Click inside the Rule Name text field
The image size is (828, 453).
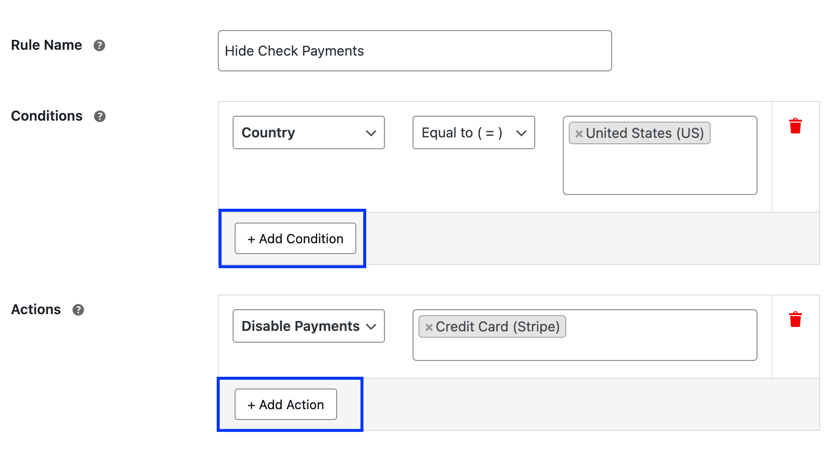(x=414, y=51)
